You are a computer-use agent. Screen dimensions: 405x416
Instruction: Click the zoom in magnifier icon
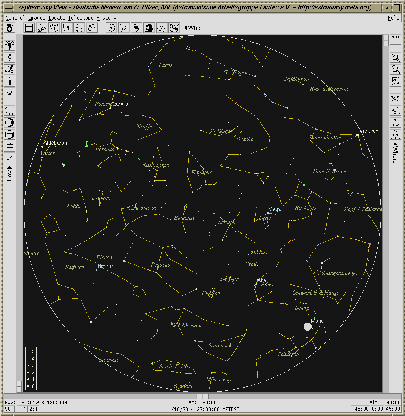pos(395,57)
